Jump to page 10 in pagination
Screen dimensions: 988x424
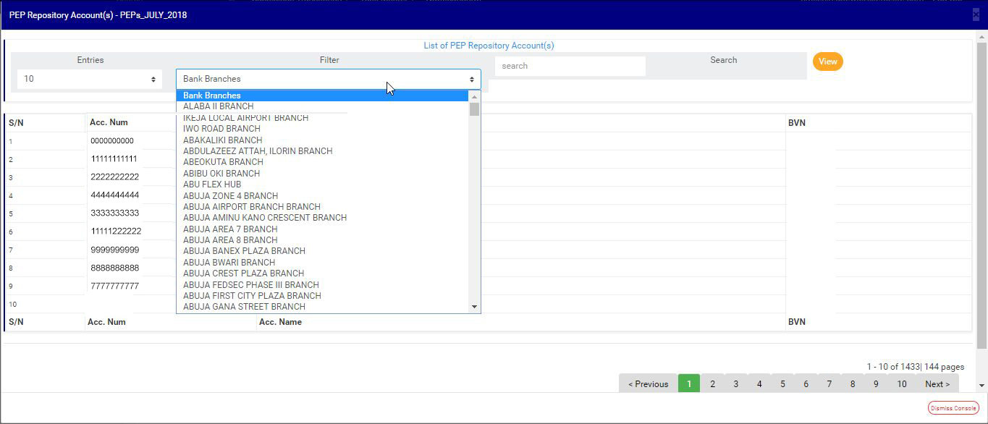point(901,384)
